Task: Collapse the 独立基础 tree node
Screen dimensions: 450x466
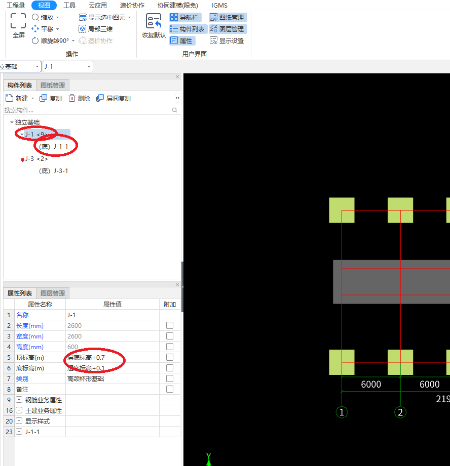Action: (12, 122)
